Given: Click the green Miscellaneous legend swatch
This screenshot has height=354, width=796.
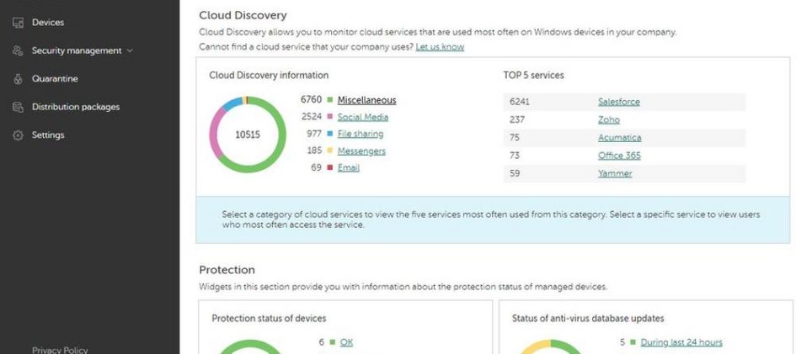Looking at the screenshot, I should point(330,100).
